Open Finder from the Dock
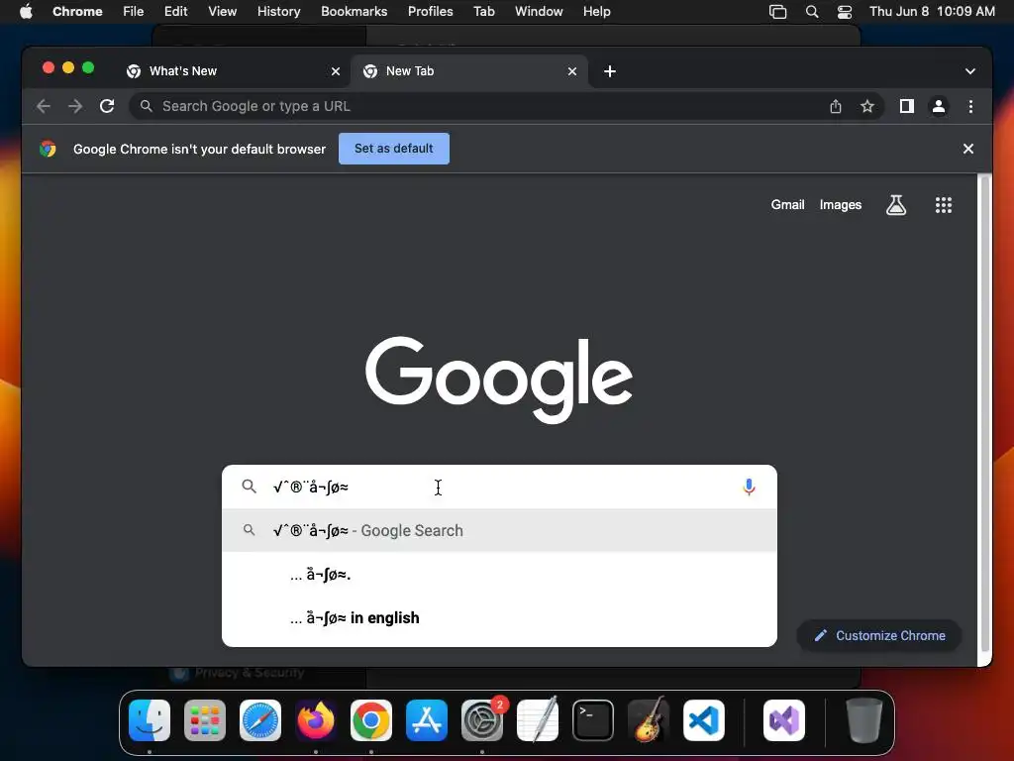Screen dimensions: 1014x761 (150, 720)
